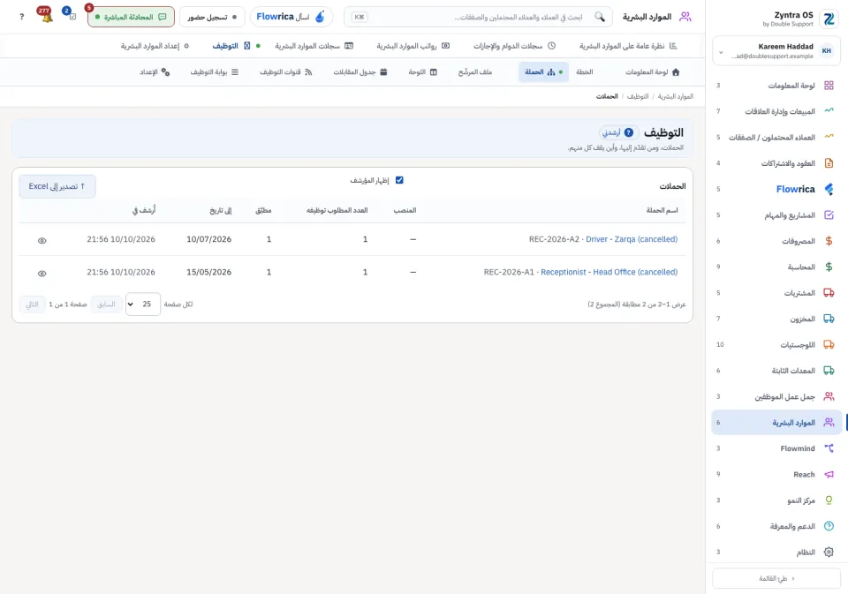848x594 pixels.
Task: Click the المعدات الثابتة truck icon
Action: click(x=829, y=371)
